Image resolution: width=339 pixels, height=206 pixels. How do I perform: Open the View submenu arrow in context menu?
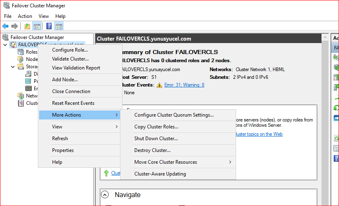point(116,127)
